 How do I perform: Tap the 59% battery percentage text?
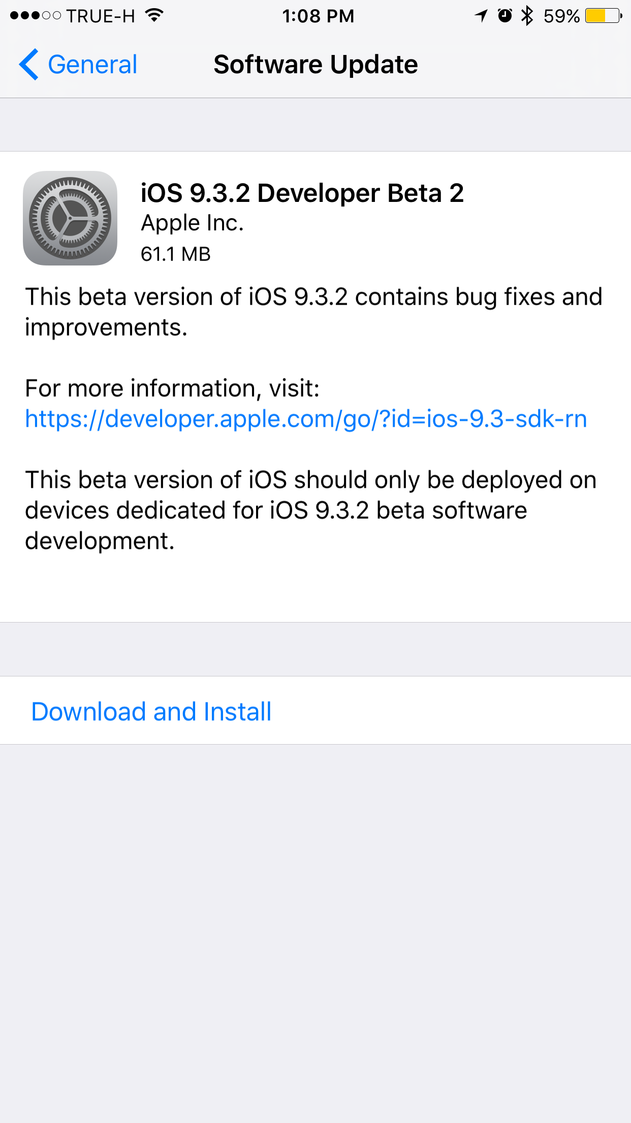point(561,16)
